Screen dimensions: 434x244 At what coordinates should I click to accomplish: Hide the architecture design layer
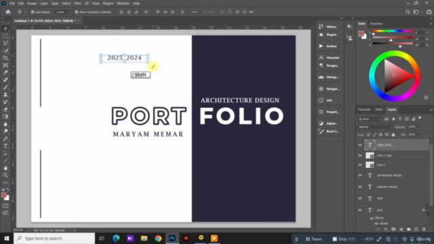360,176
